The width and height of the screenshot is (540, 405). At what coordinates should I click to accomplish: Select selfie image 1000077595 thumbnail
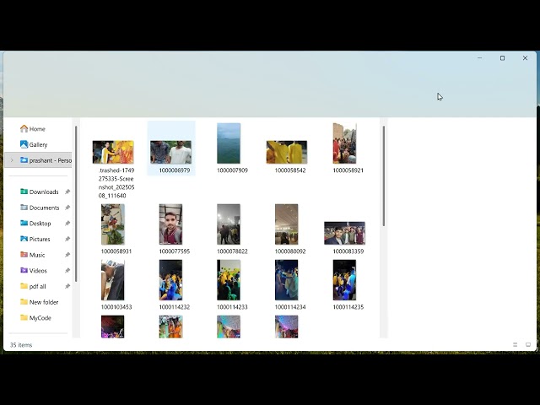click(x=170, y=224)
